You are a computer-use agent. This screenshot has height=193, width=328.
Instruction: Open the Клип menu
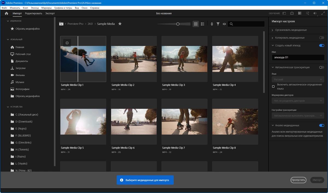click(x=25, y=8)
